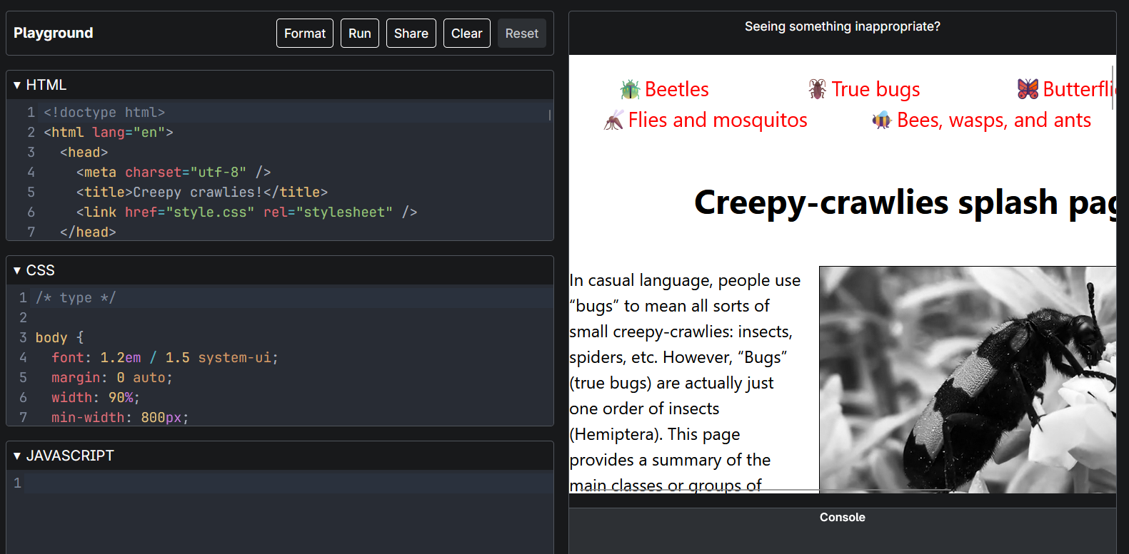Click the /* type */ comment line
Viewport: 1129px width, 554px height.
[76, 297]
